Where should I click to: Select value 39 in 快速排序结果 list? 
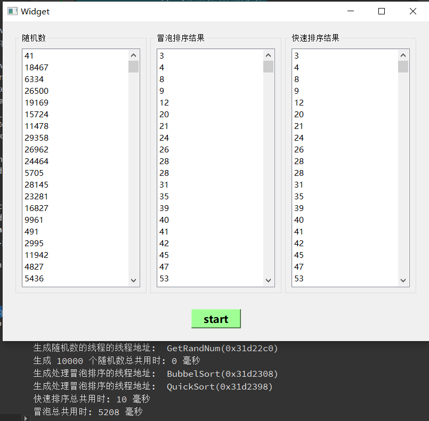pyautogui.click(x=345, y=208)
